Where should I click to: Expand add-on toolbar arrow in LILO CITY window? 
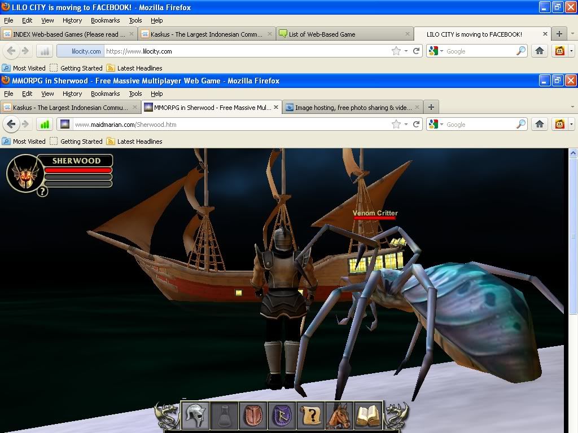[571, 51]
